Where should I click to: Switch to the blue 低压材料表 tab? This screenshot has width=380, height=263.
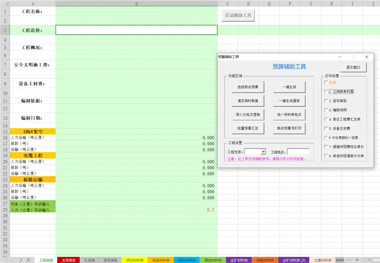click(187, 260)
